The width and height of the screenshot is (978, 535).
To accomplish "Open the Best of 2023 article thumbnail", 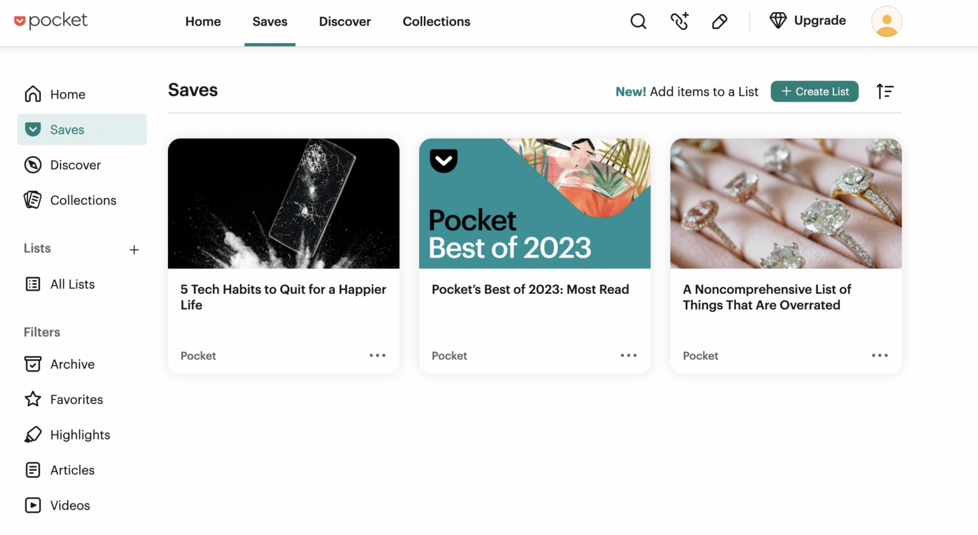I will tap(534, 204).
